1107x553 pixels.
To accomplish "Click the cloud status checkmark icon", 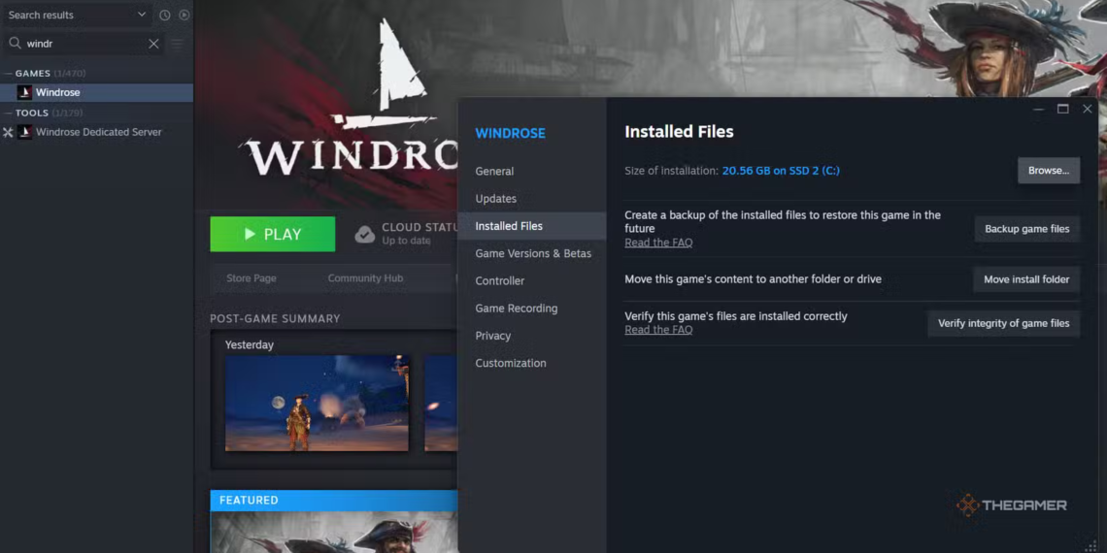I will (365, 234).
